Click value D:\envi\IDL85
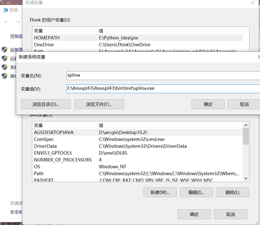This screenshot has width=260, height=225. point(113,153)
